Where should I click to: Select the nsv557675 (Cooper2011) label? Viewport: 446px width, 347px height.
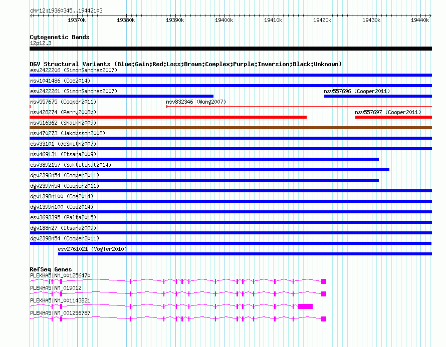click(x=63, y=102)
